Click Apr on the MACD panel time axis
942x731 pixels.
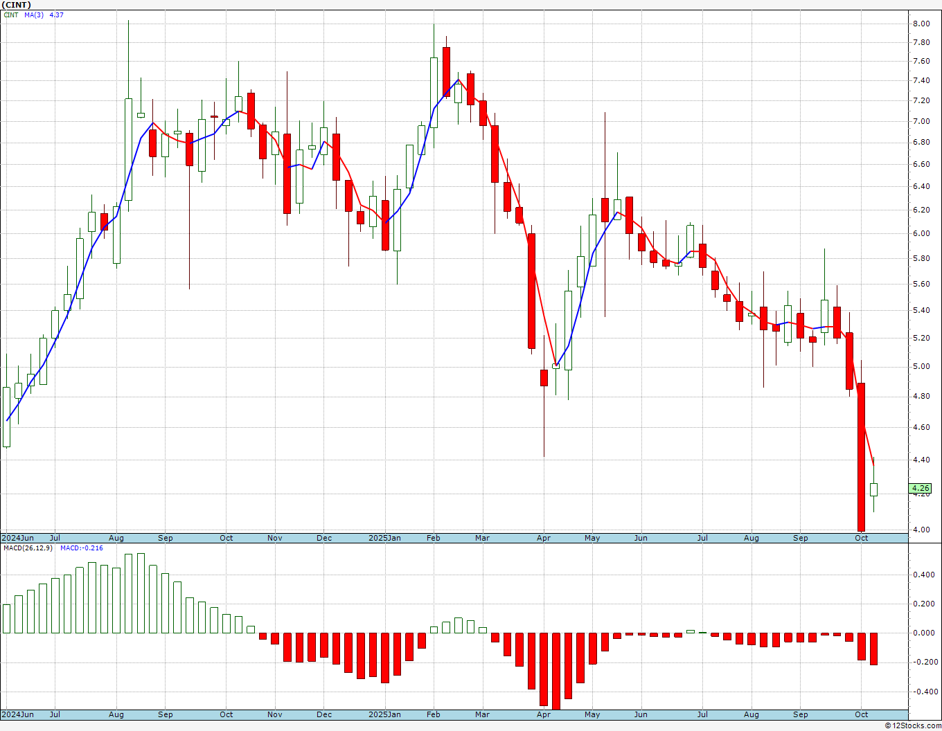544,714
